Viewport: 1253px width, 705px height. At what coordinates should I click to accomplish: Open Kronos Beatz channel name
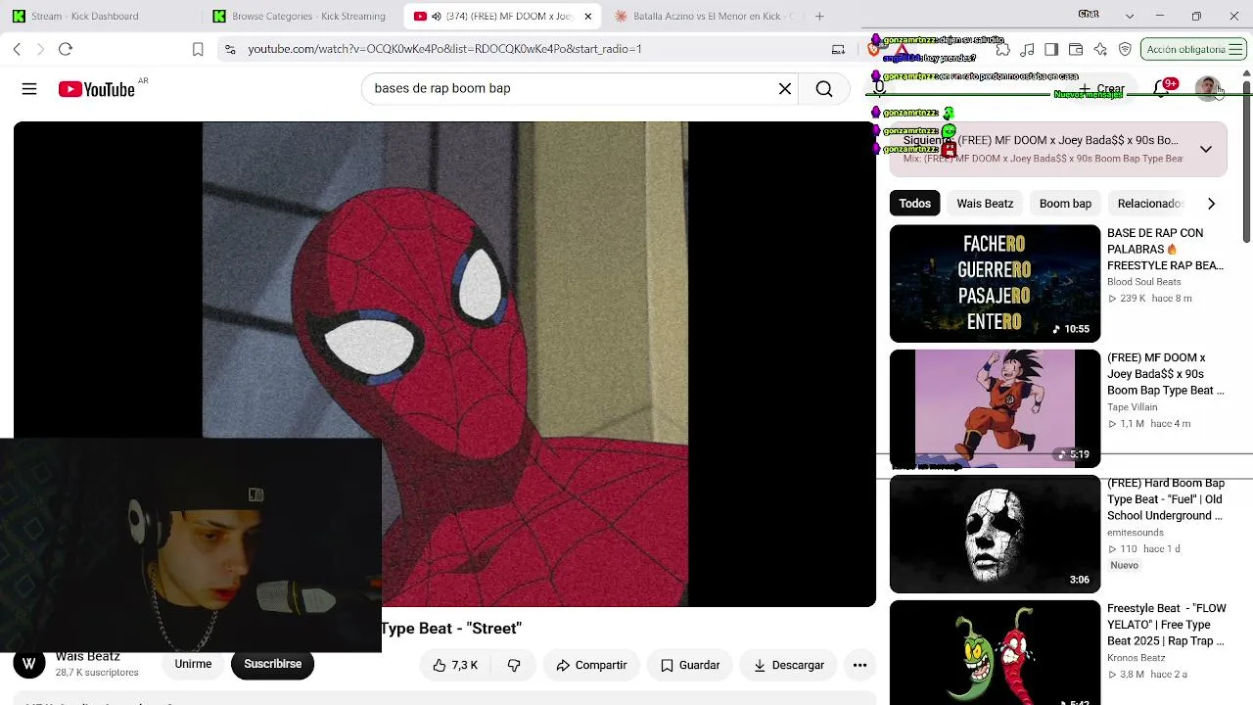[1137, 658]
